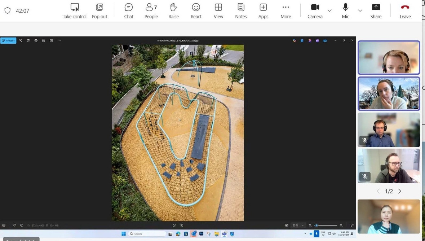Click the blue image editor icon in Photos title bar
Image resolution: width=425 pixels, height=241 pixels.
point(302,40)
